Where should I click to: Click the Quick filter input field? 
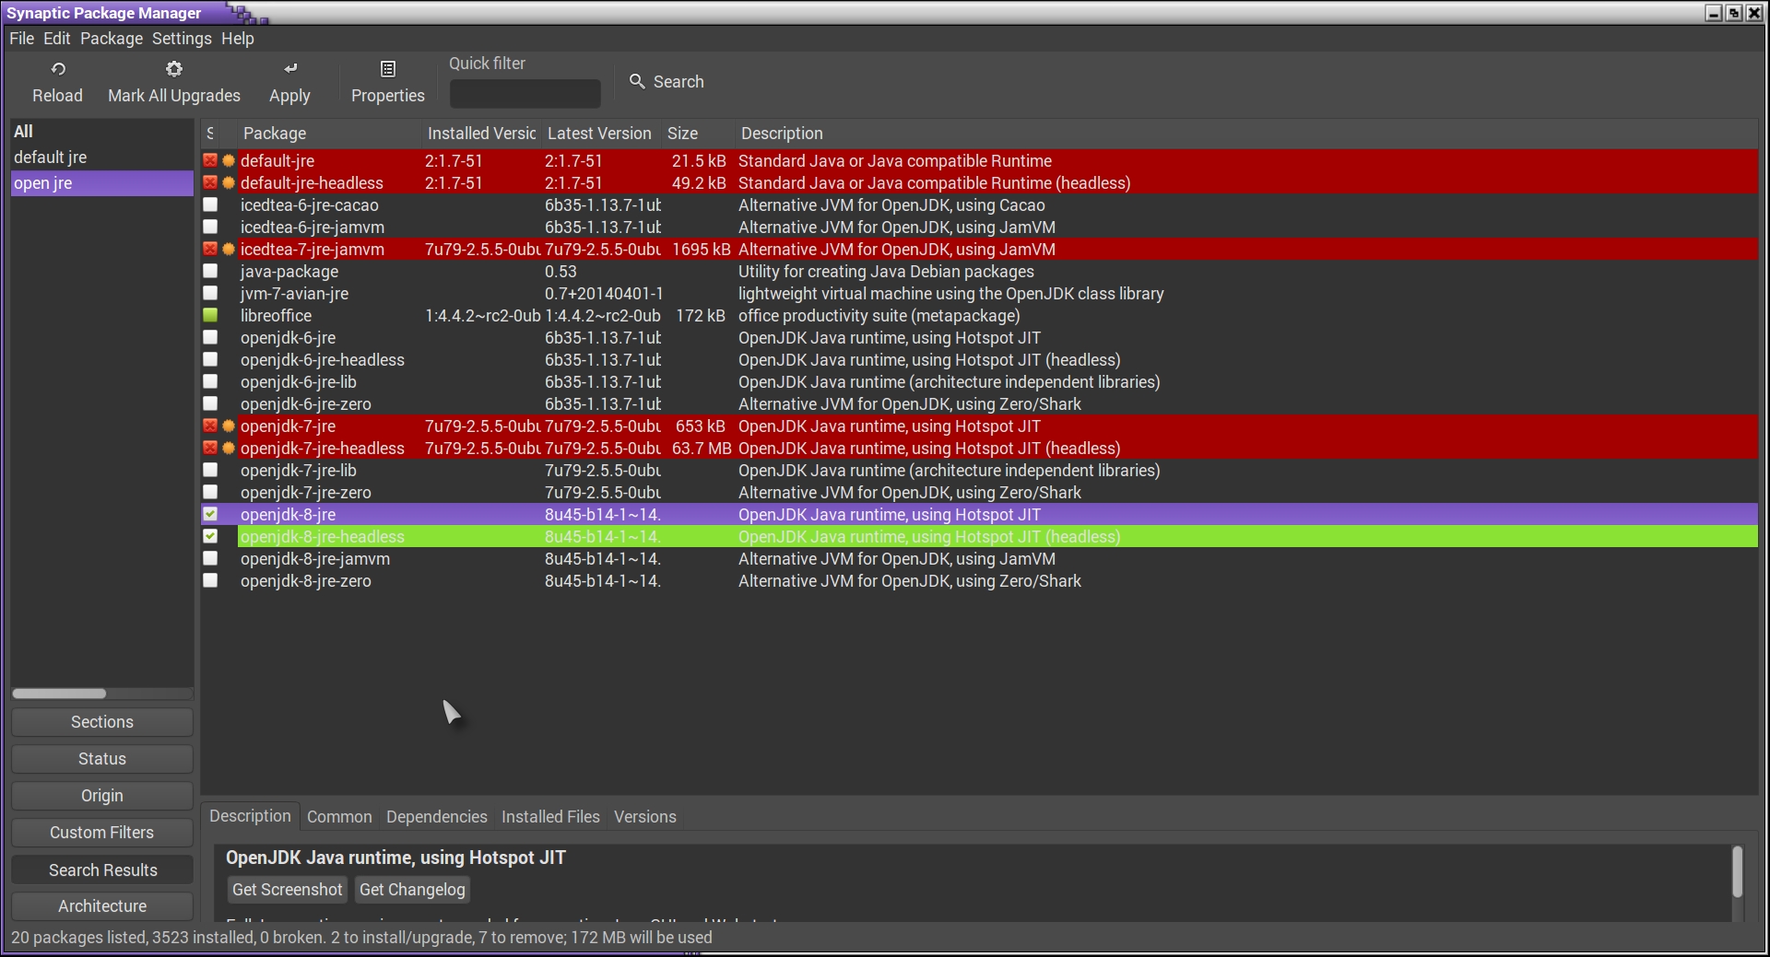pyautogui.click(x=525, y=94)
